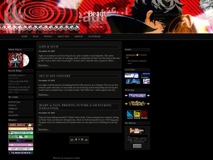The height and width of the screenshot is (160, 213).
Task: Click the orange webring right arrow
Action: [148, 104]
